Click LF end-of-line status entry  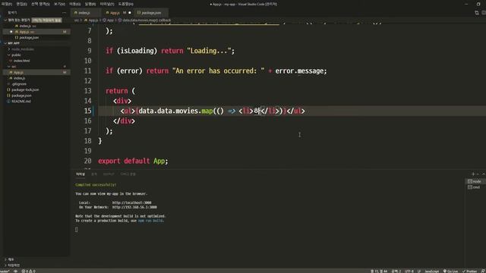tap(419, 271)
